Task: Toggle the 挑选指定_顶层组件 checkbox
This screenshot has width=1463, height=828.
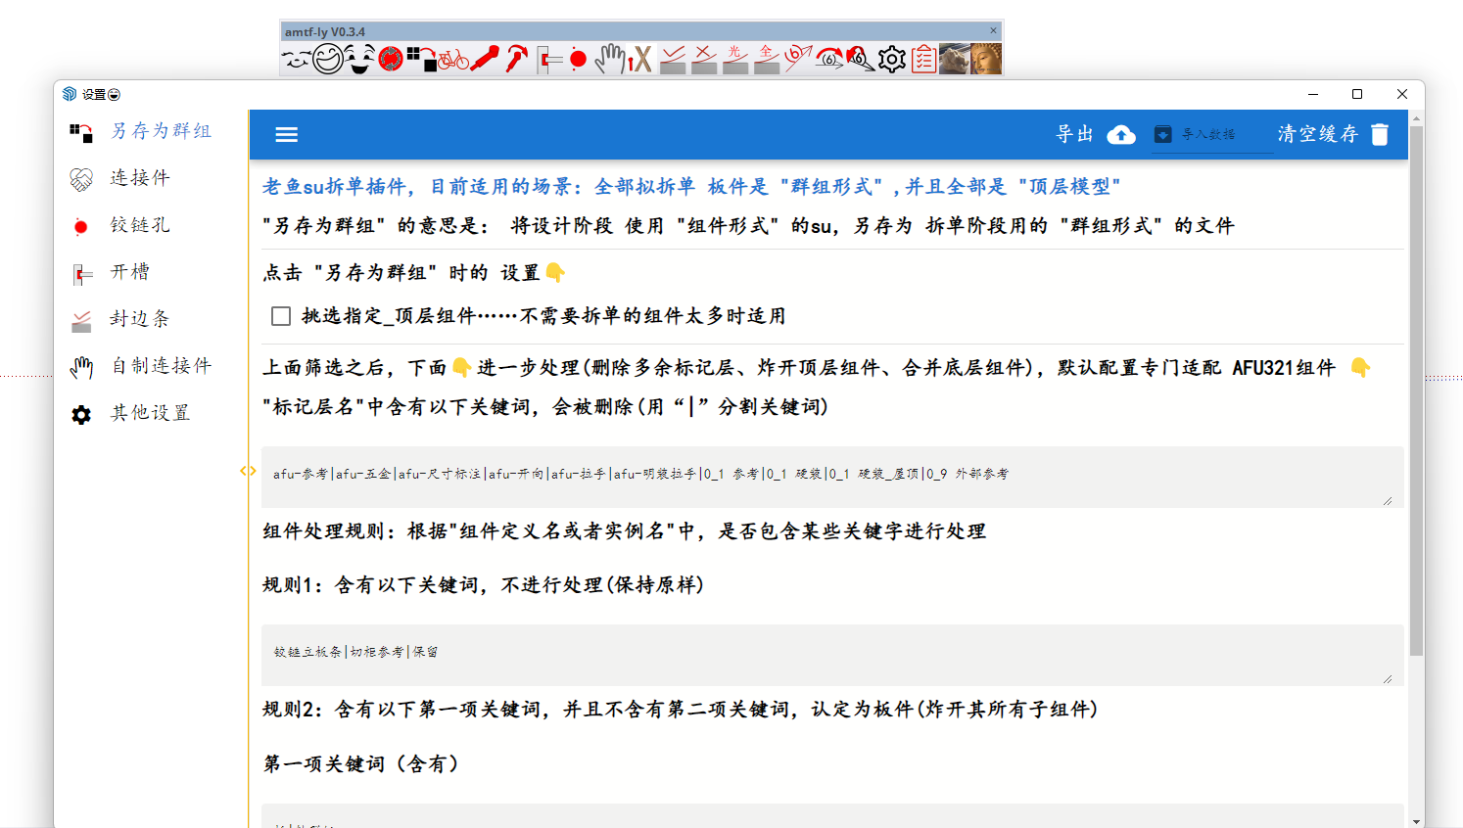Action: (281, 316)
